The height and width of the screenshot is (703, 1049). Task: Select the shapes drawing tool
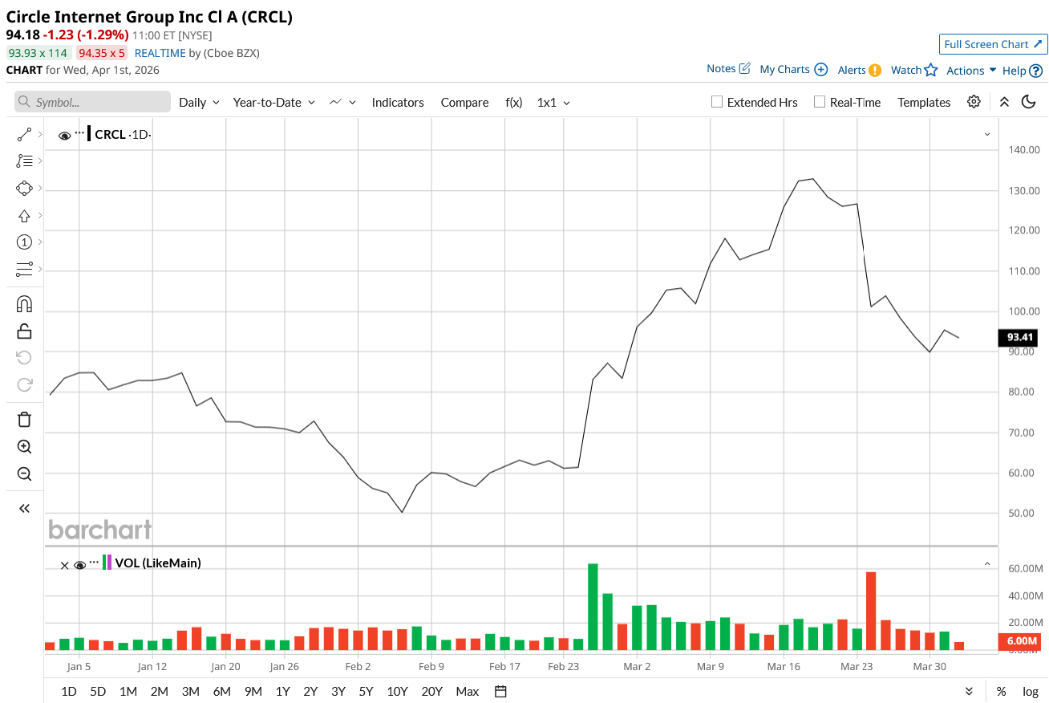tap(24, 189)
